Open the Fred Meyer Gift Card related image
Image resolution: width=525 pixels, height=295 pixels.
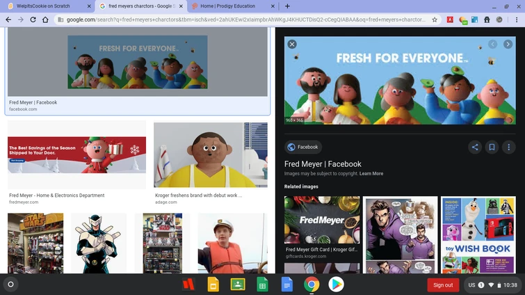click(322, 220)
